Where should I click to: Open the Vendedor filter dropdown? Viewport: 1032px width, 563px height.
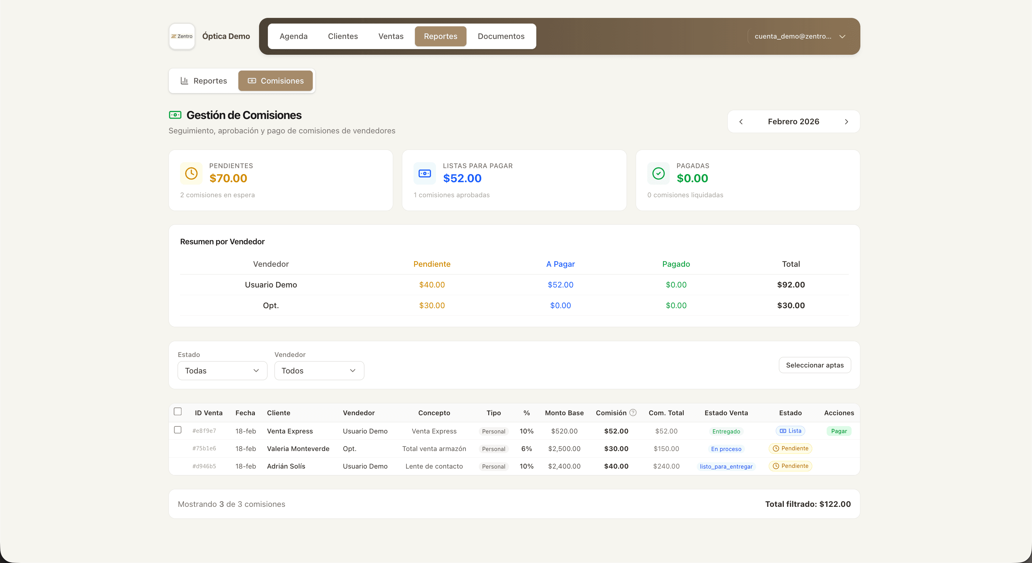[319, 371]
